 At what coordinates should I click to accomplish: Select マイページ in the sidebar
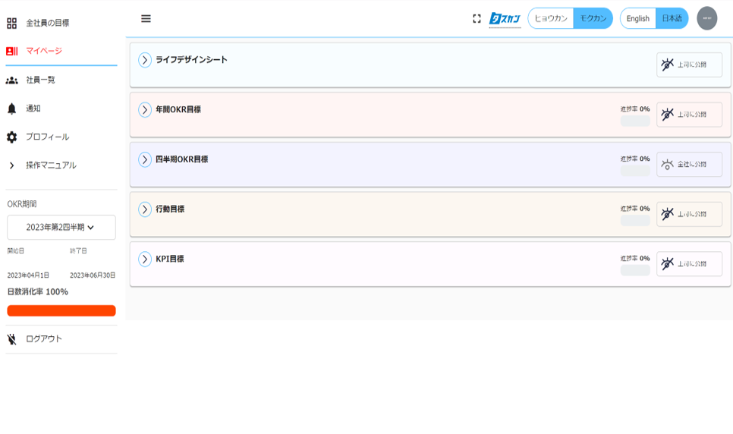[44, 51]
